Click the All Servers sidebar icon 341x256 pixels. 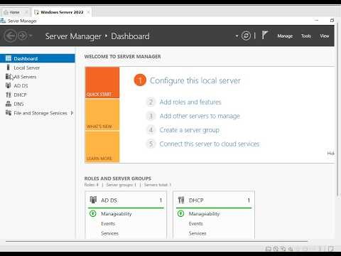(x=9, y=76)
